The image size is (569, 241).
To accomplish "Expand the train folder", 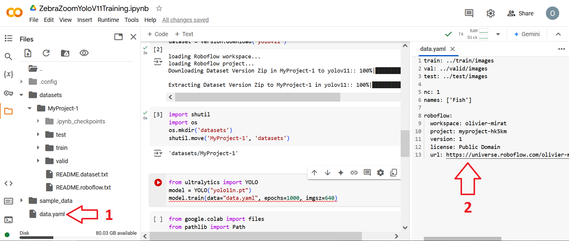I will [x=38, y=147].
